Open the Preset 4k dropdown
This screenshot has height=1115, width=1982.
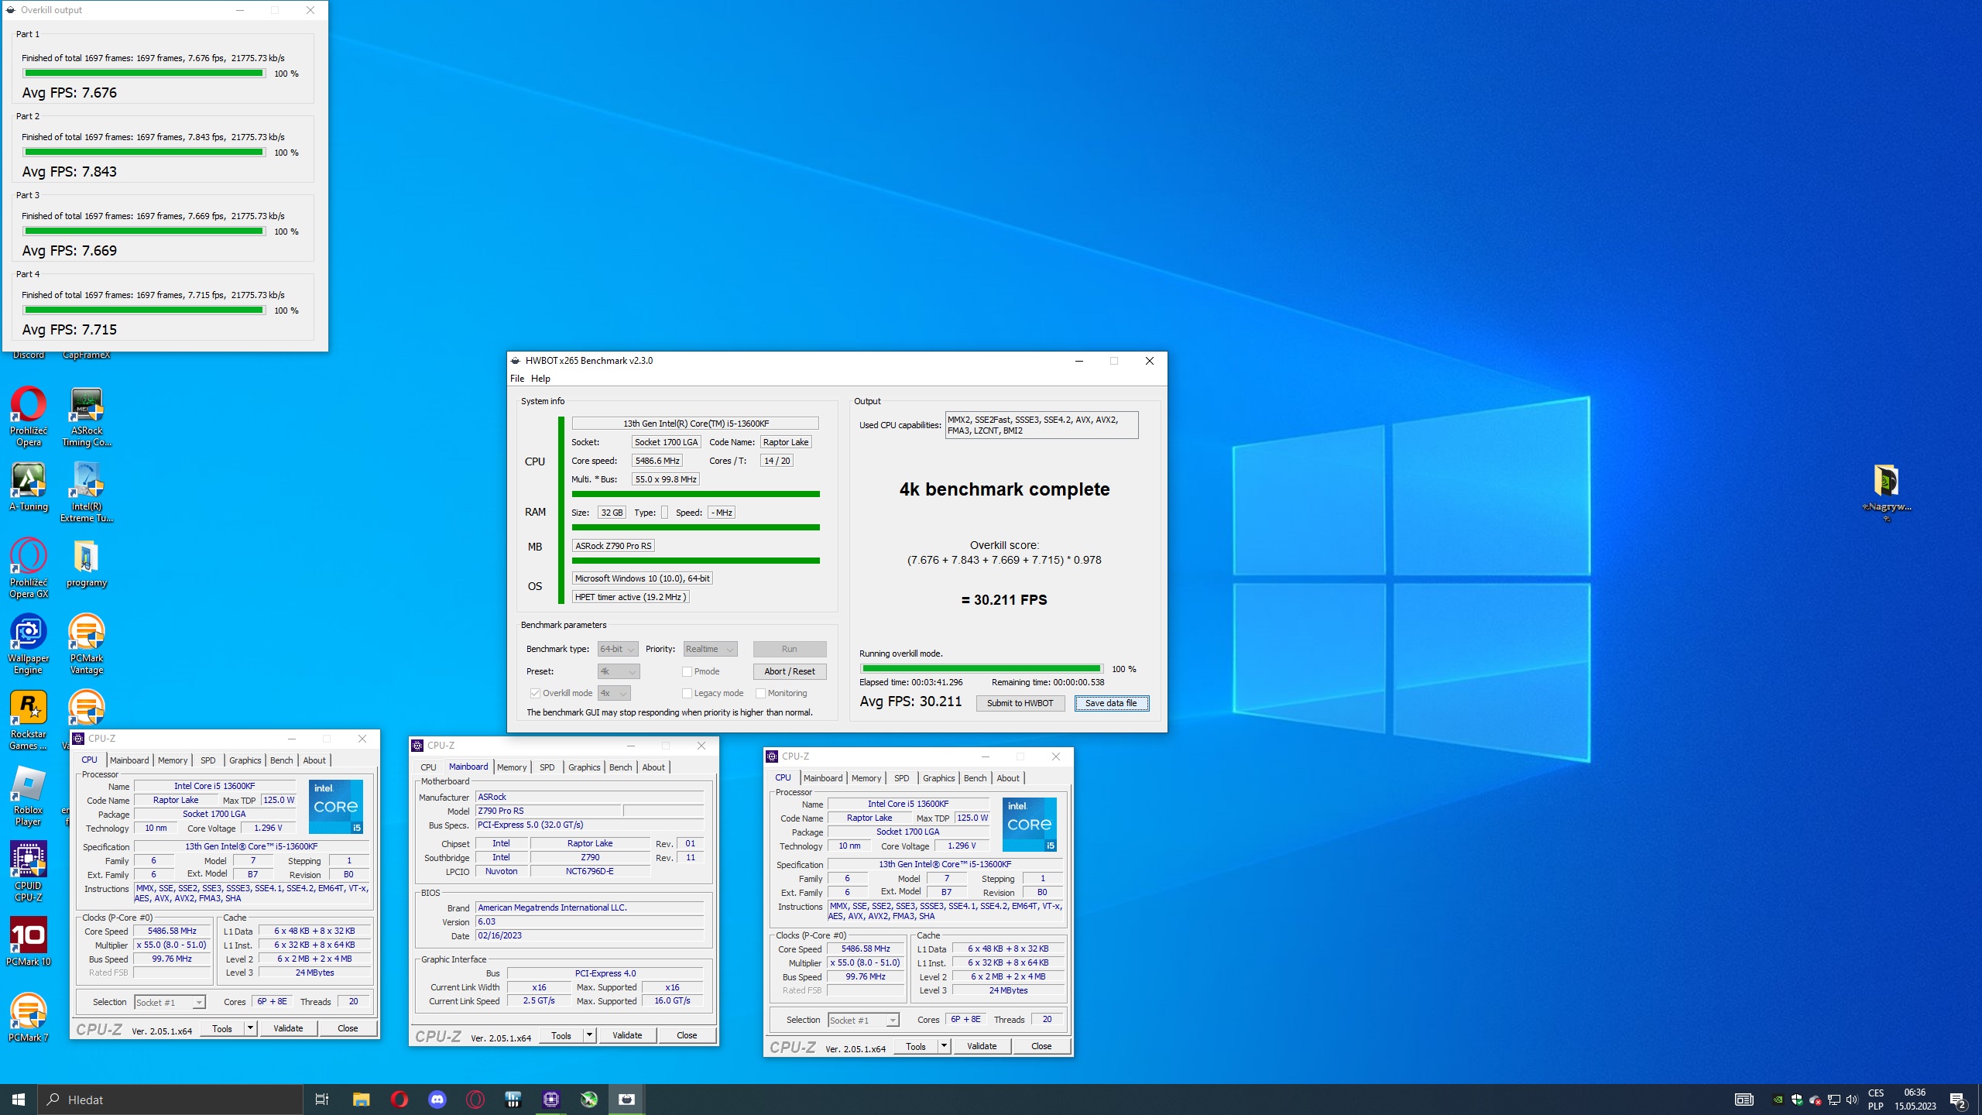618,671
